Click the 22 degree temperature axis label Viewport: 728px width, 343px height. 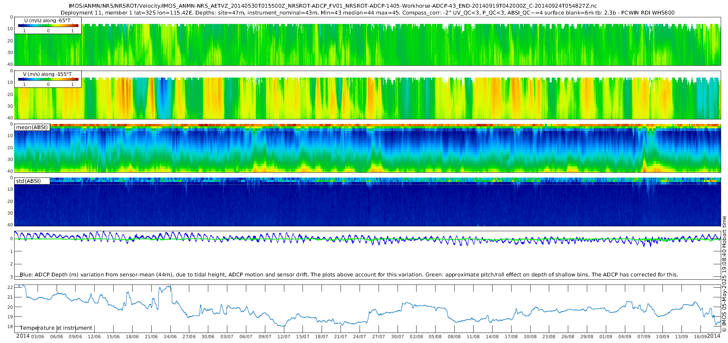click(10, 287)
